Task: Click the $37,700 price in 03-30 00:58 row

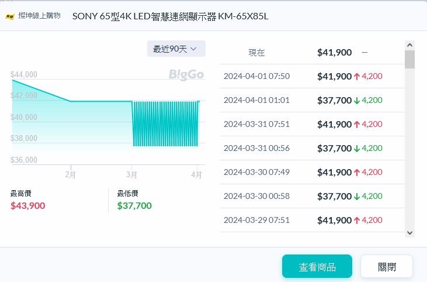Action: coord(334,197)
